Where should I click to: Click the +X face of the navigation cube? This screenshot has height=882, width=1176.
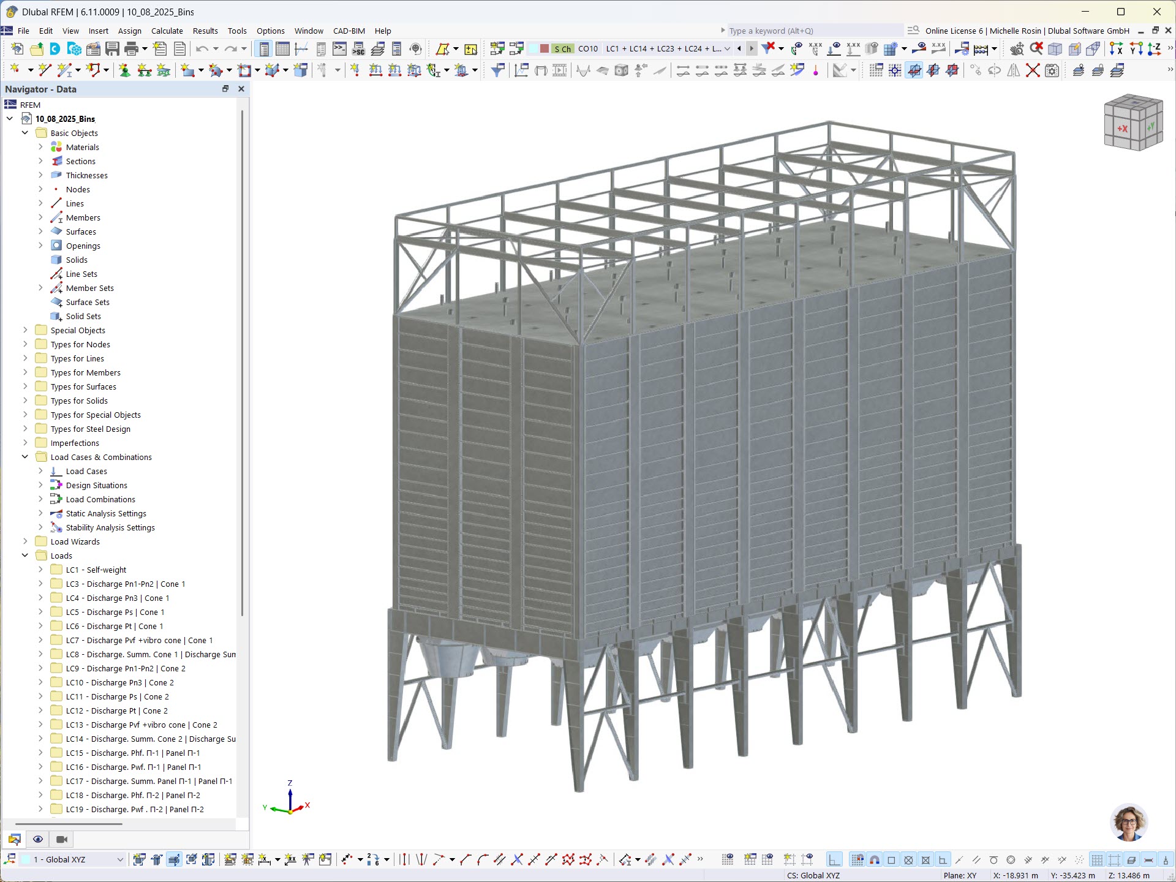pyautogui.click(x=1123, y=128)
